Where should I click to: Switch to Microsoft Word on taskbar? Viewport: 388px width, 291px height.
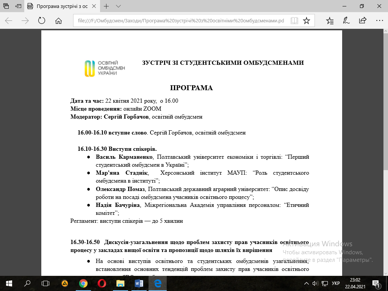point(139,283)
